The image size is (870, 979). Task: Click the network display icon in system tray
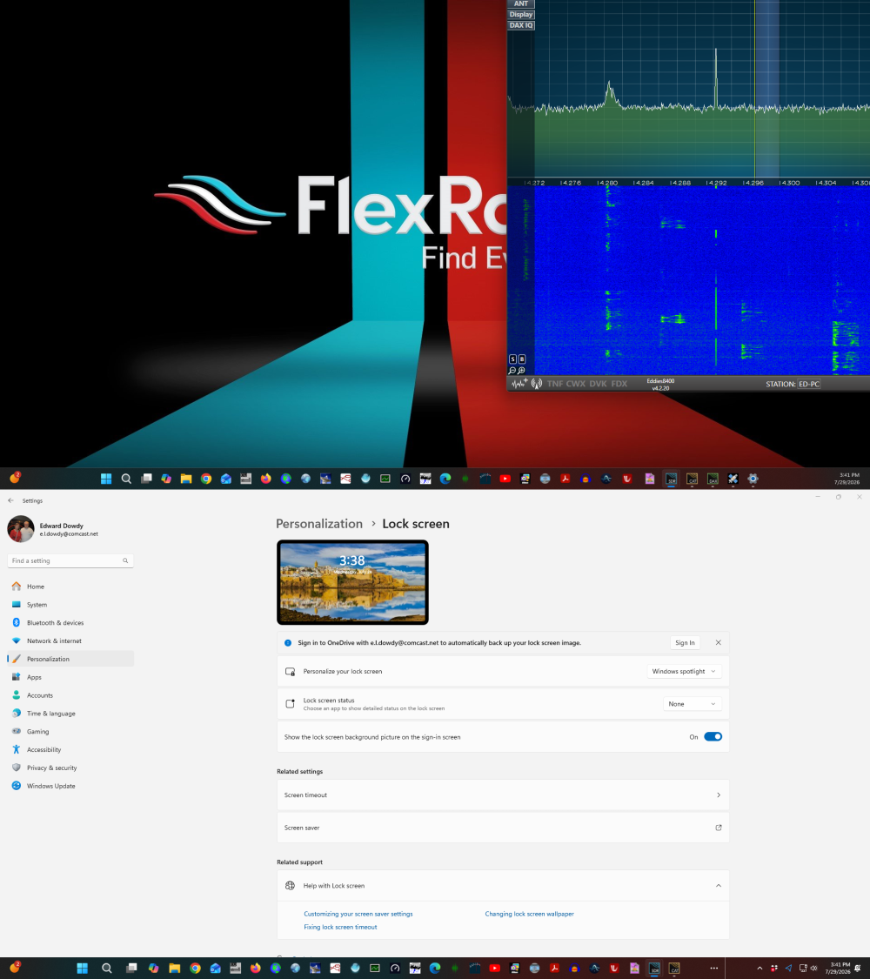point(803,969)
